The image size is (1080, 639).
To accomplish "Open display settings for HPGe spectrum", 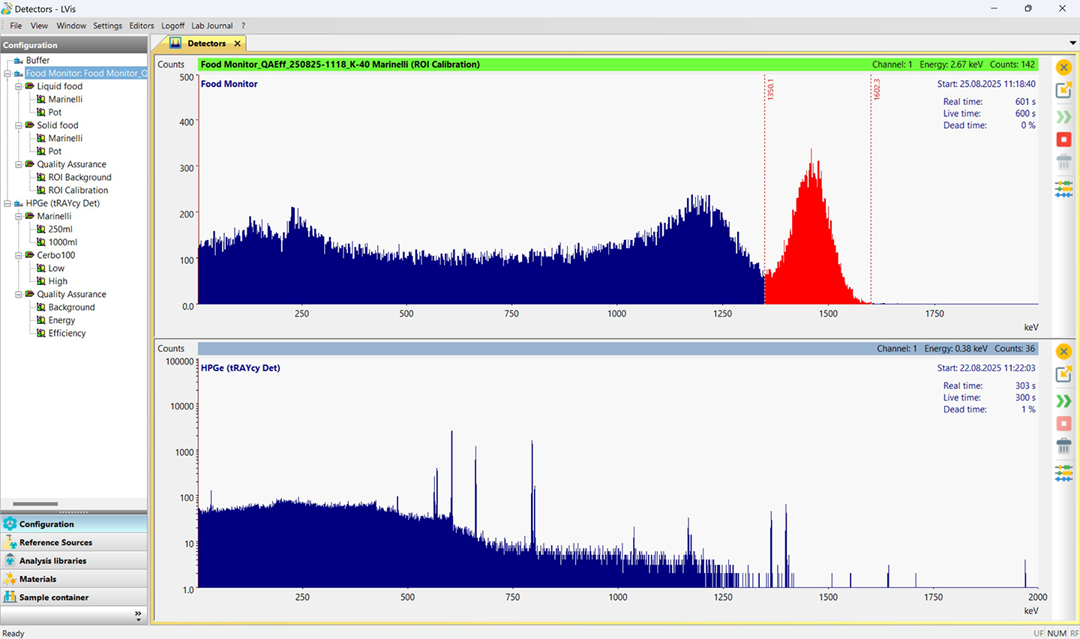I will click(x=1063, y=472).
